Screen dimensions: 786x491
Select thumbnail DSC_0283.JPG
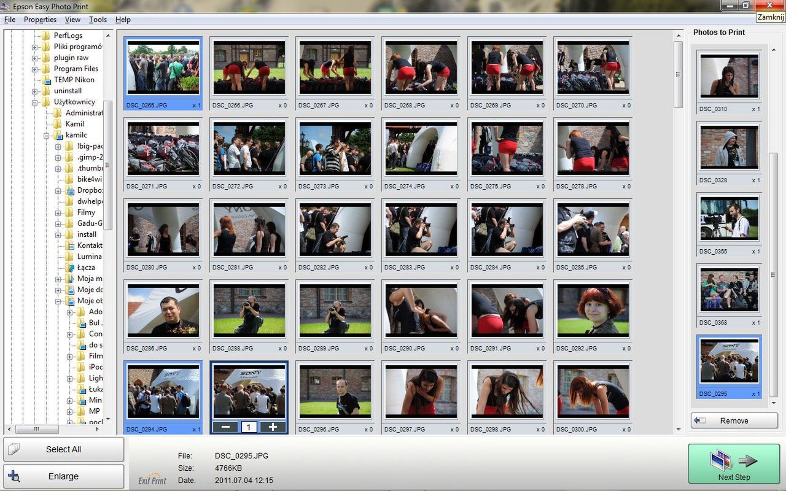click(421, 236)
